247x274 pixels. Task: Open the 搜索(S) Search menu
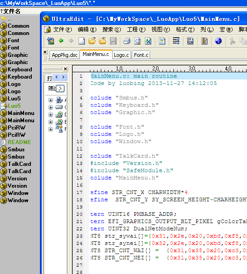[112, 30]
